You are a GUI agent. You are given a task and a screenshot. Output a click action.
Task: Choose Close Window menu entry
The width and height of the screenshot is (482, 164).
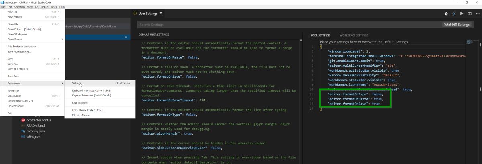click(x=33, y=106)
